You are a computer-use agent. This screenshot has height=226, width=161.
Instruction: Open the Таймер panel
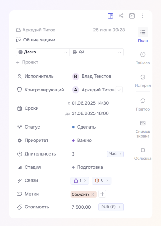[143, 58]
